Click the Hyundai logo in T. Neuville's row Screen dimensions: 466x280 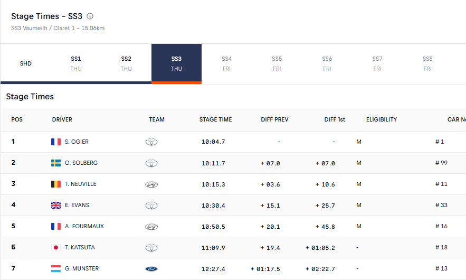151,184
